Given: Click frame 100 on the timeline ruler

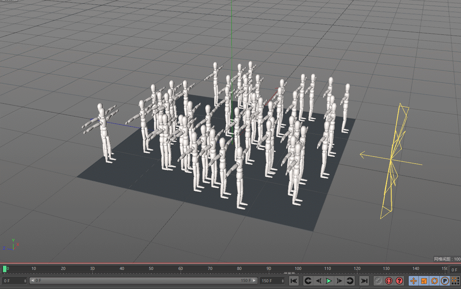Looking at the screenshot, I should pos(298,268).
